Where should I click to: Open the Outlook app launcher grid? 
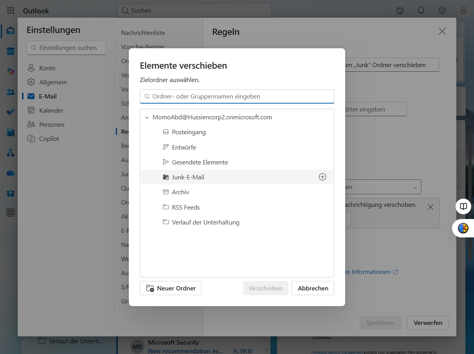(x=11, y=11)
